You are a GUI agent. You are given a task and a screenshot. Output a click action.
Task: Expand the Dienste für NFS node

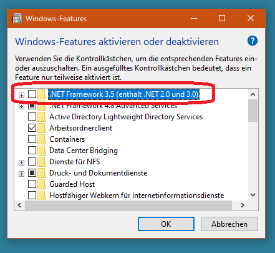21,162
